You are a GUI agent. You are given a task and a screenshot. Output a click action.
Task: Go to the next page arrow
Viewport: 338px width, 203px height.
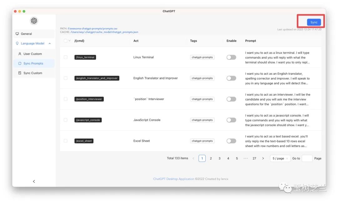263,158
